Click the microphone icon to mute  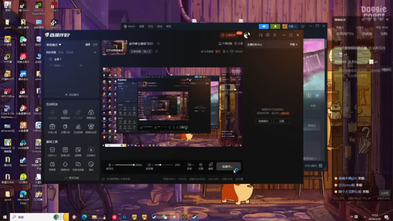point(110,165)
